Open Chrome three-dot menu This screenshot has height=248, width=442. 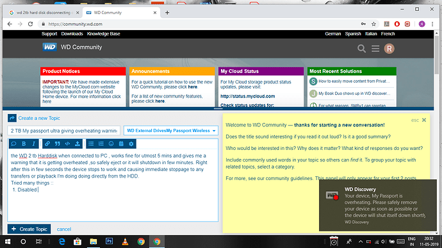tap(432, 24)
